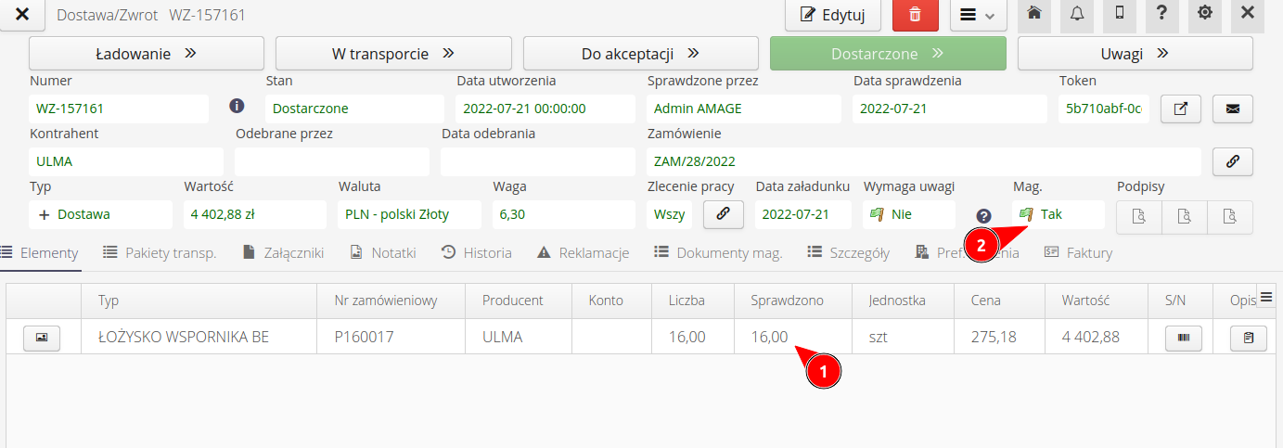1283x448 pixels.
Task: Click Kontrahent field ULMA
Action: coord(126,161)
